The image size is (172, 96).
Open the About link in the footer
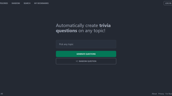(154, 94)
